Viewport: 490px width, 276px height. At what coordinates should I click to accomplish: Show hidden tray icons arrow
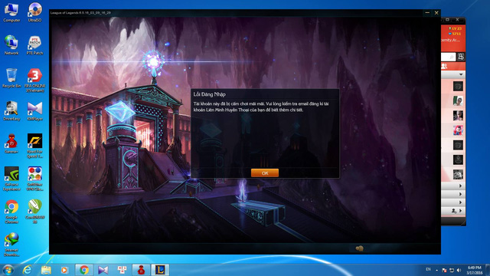click(437, 270)
